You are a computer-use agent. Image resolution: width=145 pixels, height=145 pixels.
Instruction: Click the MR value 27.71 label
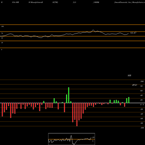pyautogui.click(x=135, y=85)
